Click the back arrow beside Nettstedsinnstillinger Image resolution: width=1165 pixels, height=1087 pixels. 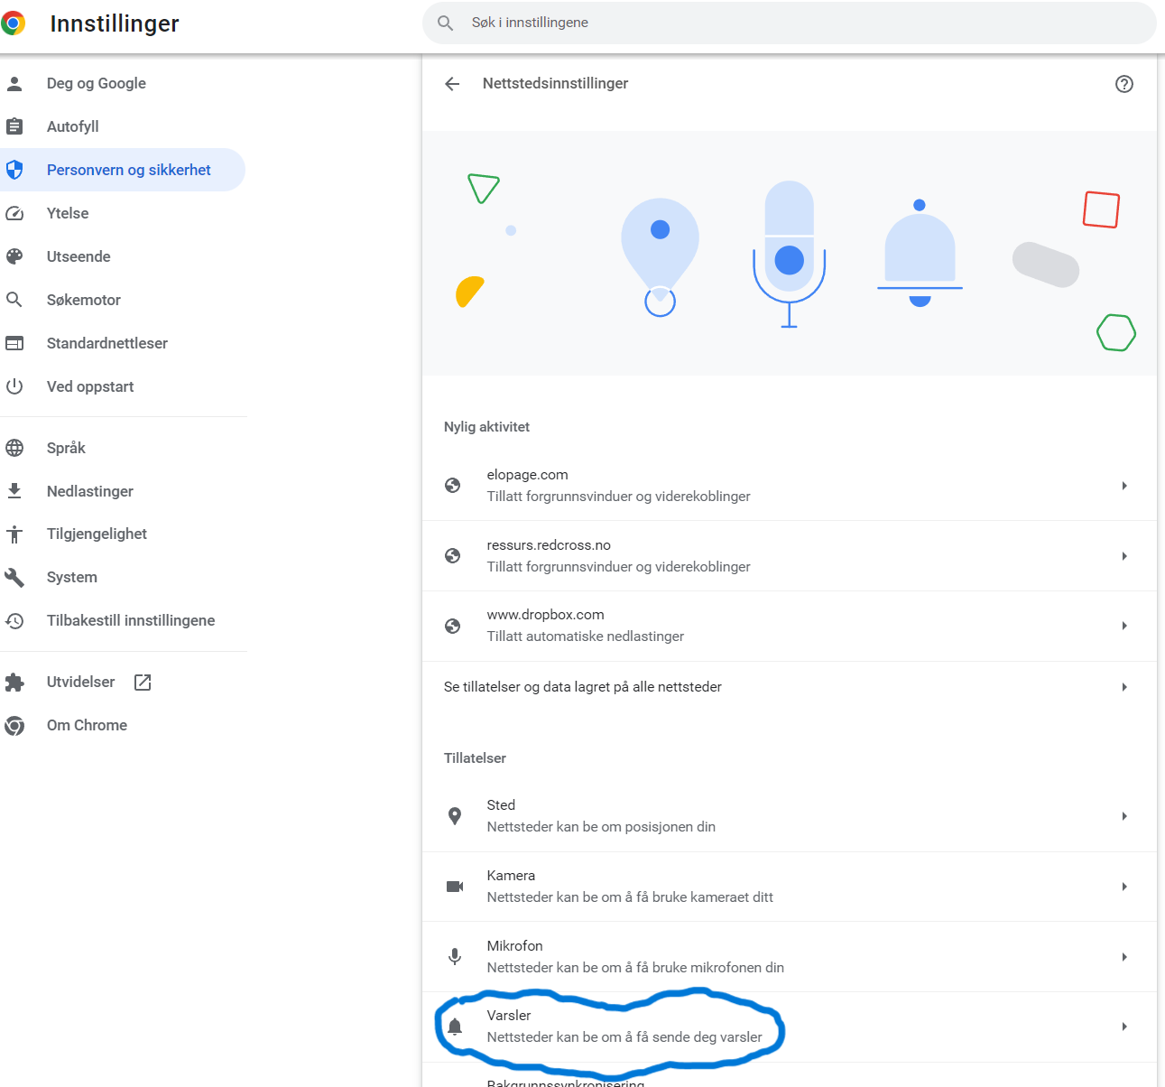click(x=452, y=84)
